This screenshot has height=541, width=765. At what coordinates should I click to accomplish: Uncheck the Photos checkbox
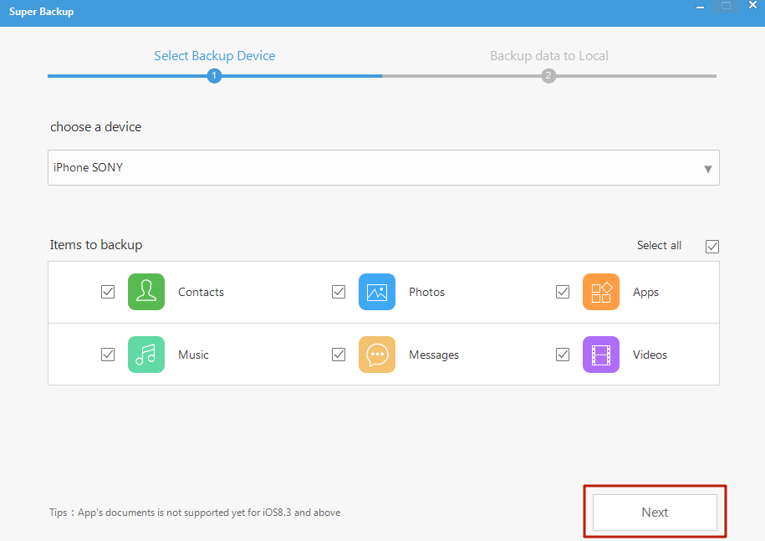[x=339, y=292]
